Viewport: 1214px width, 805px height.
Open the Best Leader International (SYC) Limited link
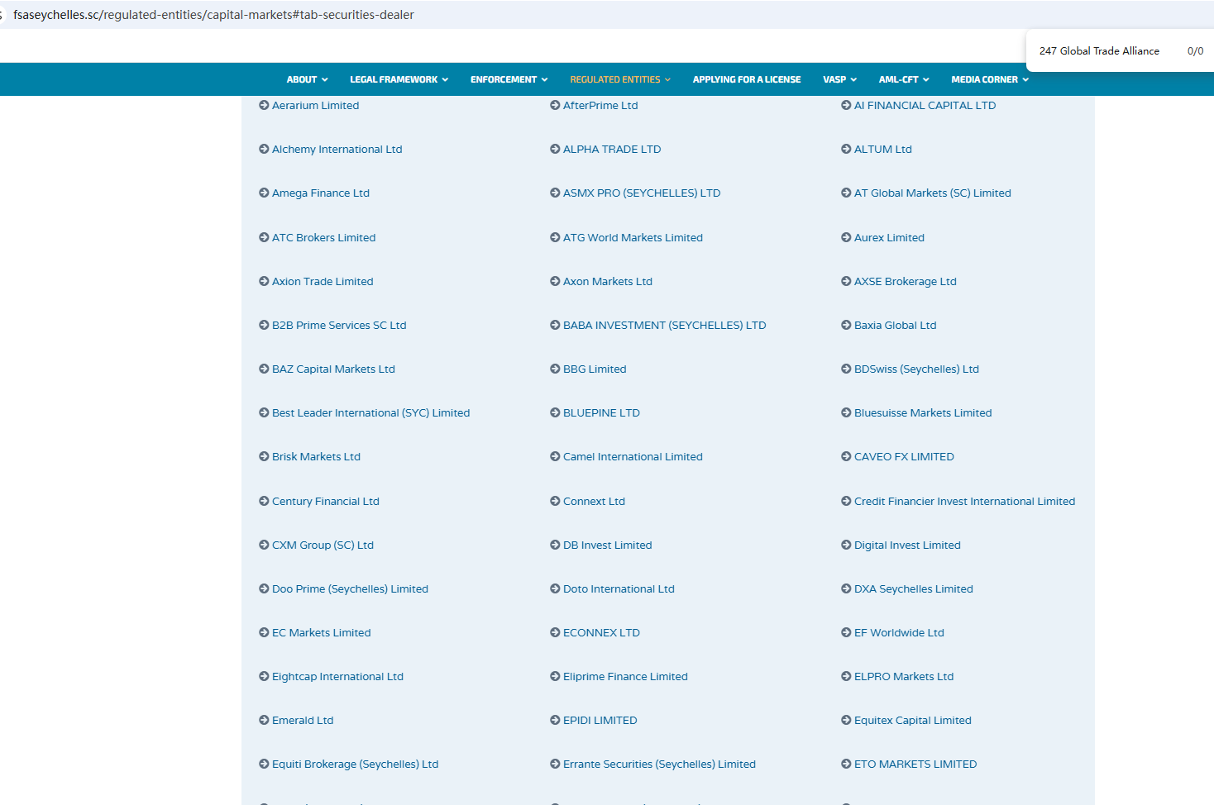click(x=370, y=412)
